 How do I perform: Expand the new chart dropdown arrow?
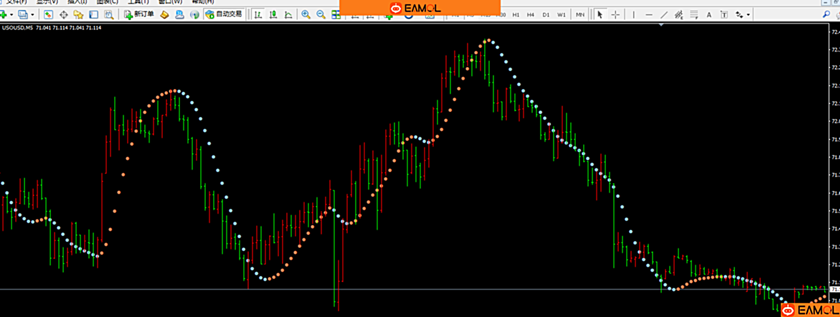click(11, 15)
